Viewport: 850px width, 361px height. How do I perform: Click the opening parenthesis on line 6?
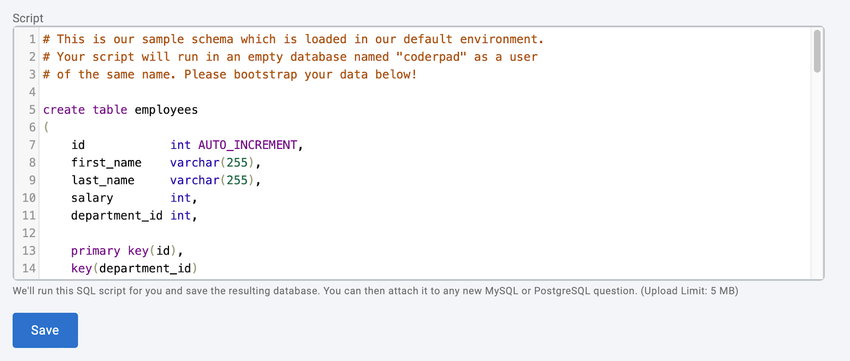pyautogui.click(x=46, y=127)
